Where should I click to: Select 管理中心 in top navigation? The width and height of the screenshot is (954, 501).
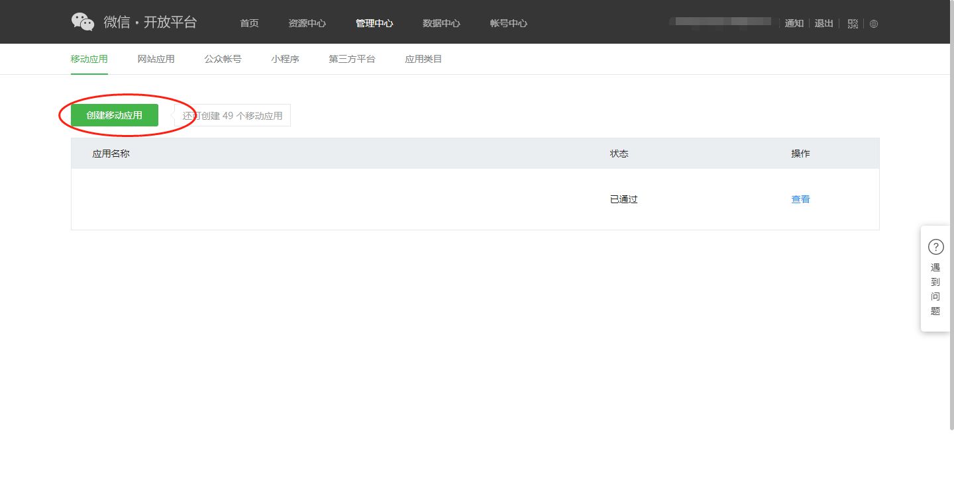[374, 23]
